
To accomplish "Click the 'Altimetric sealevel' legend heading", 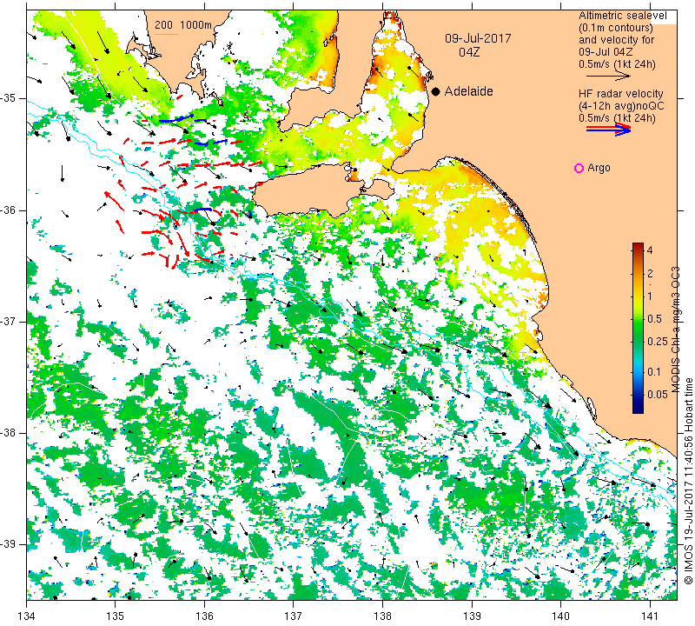I will 622,16.
